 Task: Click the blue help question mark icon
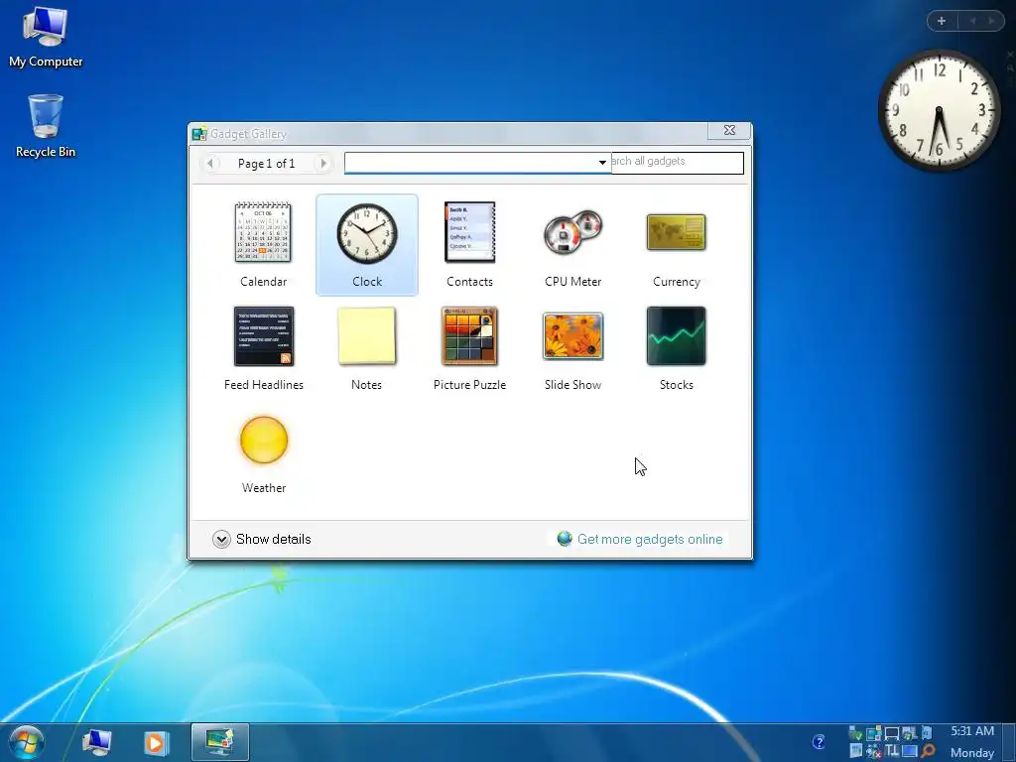click(x=819, y=742)
